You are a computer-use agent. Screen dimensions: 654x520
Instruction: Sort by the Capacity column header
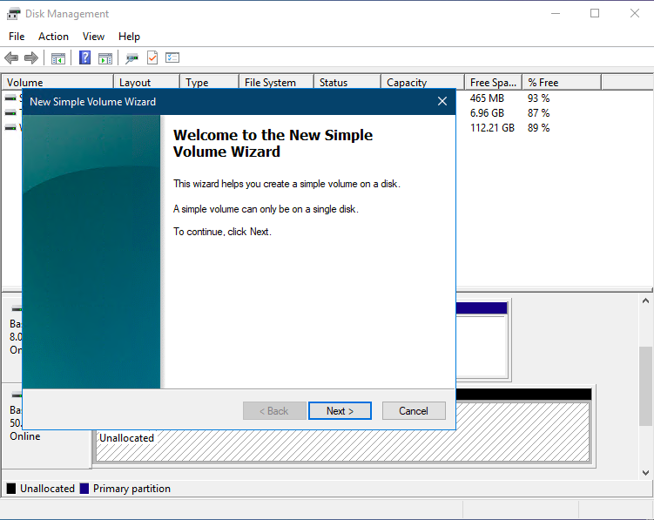pos(422,82)
